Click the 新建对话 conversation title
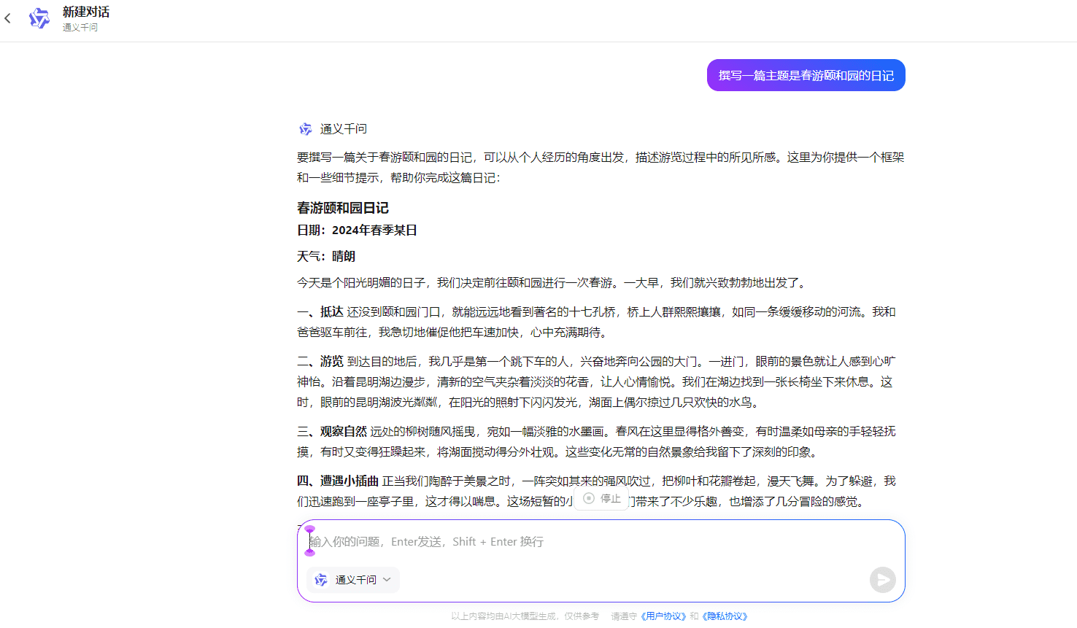 [86, 12]
